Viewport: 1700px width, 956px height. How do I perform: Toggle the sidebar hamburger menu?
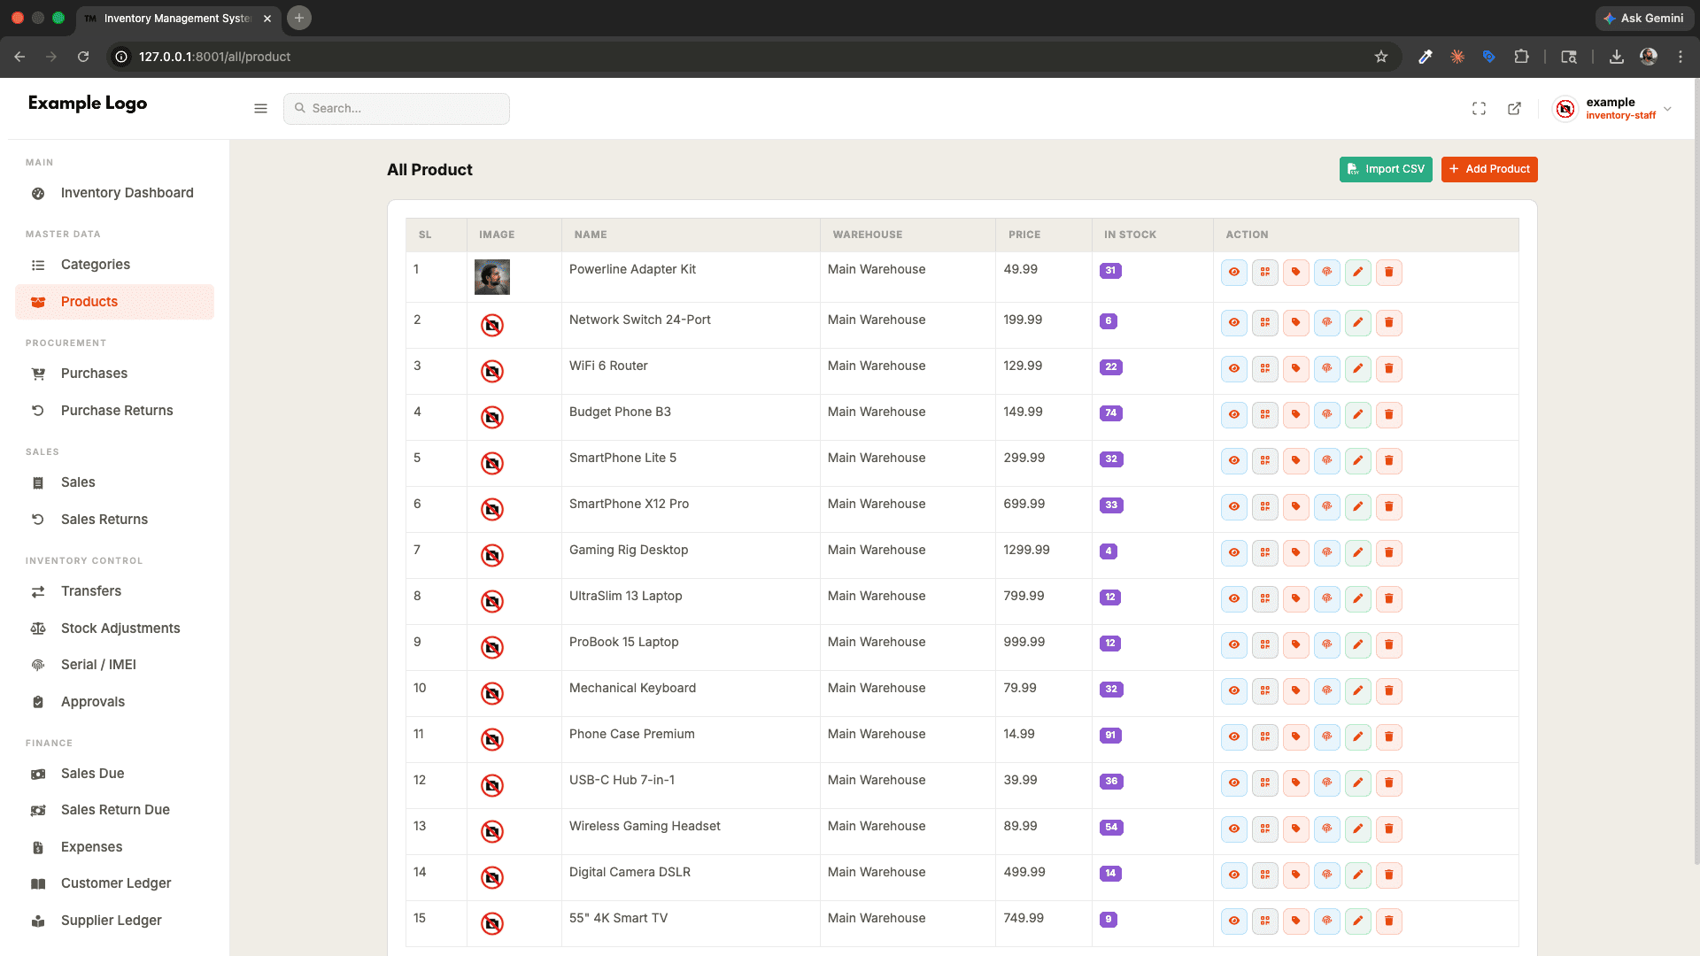pyautogui.click(x=260, y=108)
